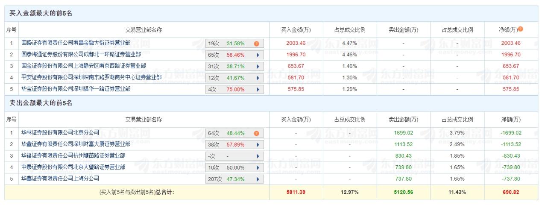Click net amount -1113.52 value
542x205 pixels.
point(511,144)
